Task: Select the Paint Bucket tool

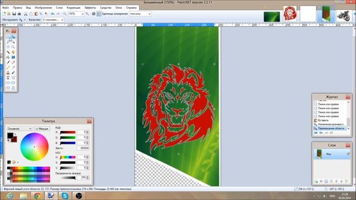Action: tap(8, 57)
